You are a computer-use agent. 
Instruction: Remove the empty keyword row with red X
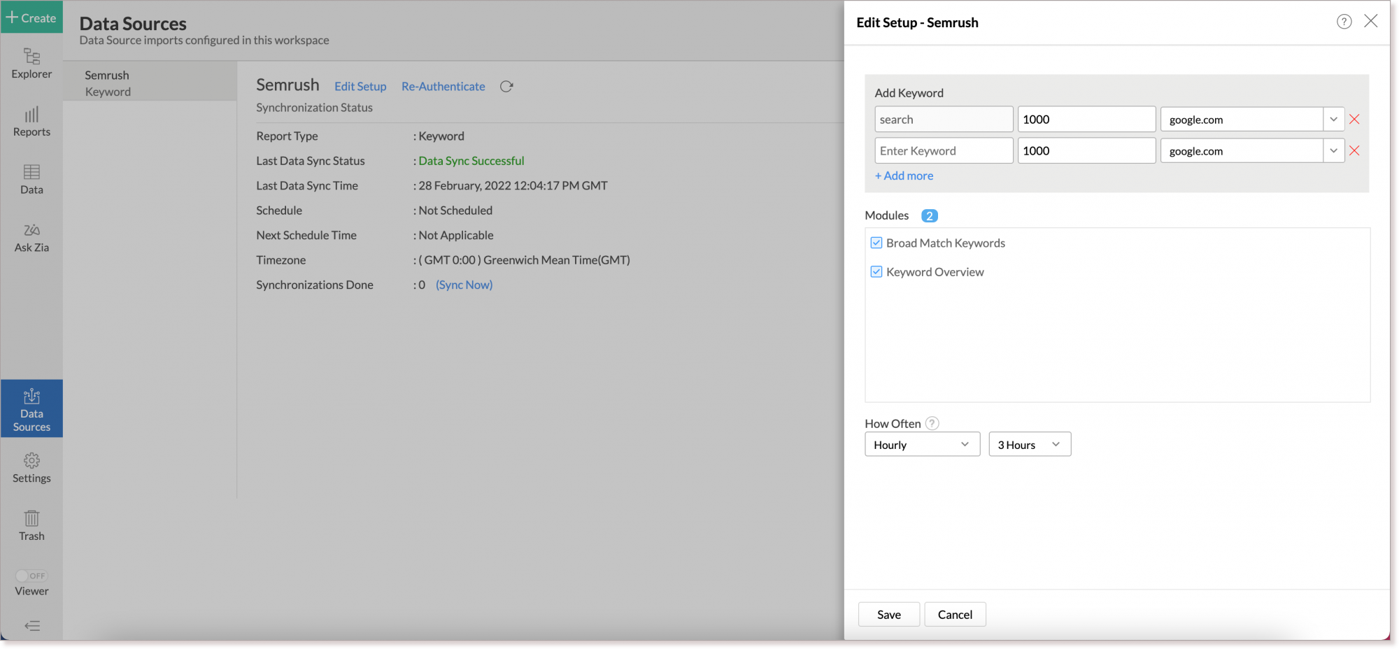pos(1354,150)
